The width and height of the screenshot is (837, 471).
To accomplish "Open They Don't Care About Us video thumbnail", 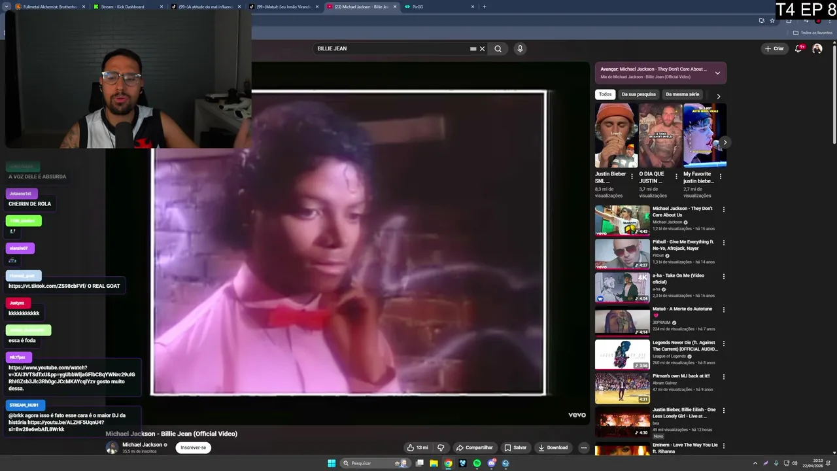I will click(x=623, y=220).
